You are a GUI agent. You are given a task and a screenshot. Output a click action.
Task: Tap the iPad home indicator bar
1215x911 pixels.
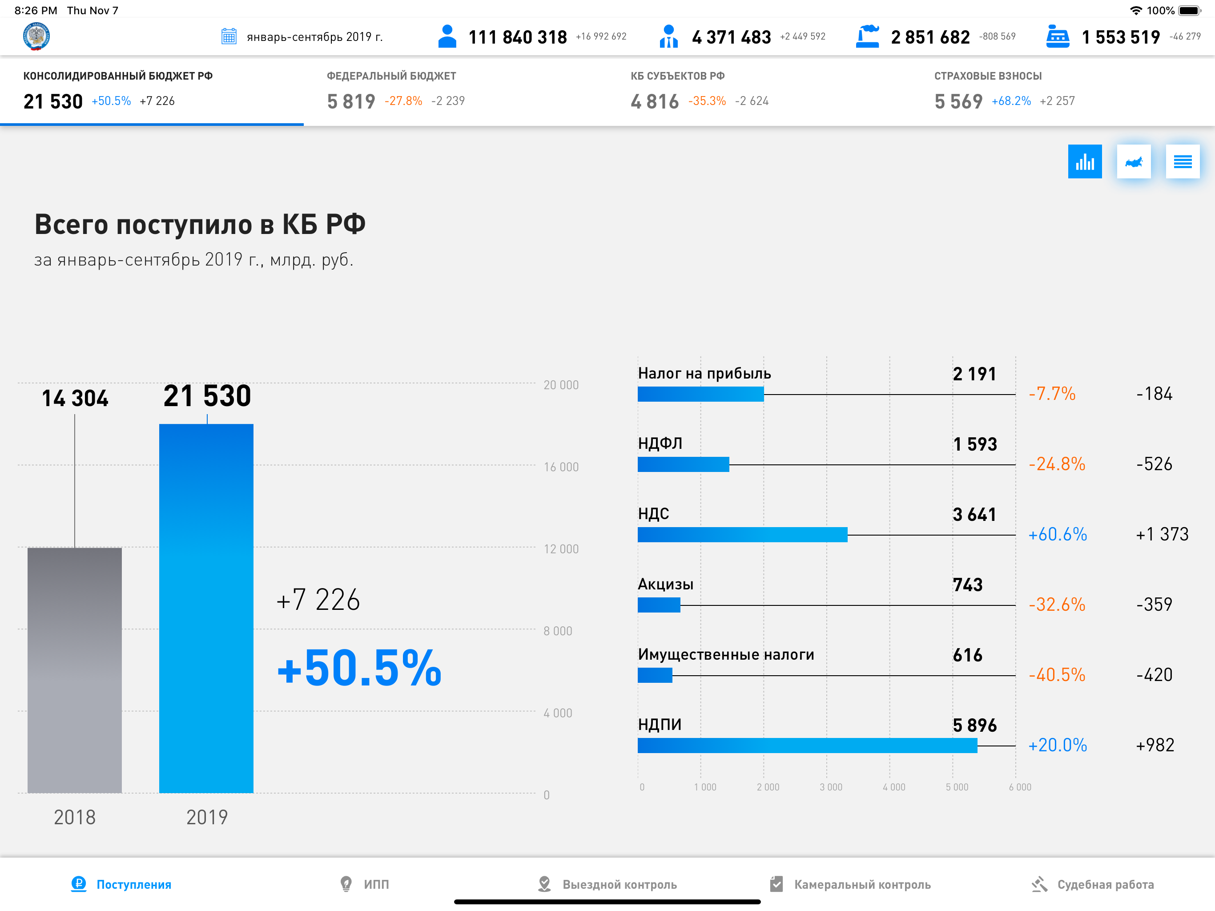pos(607,902)
